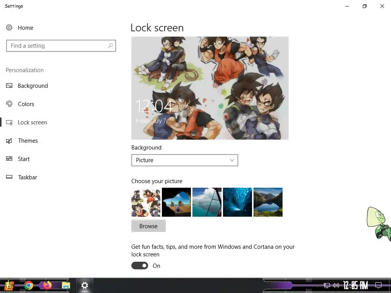
Task: Click the 12:05 AM taskbar clock
Action: (x=355, y=285)
